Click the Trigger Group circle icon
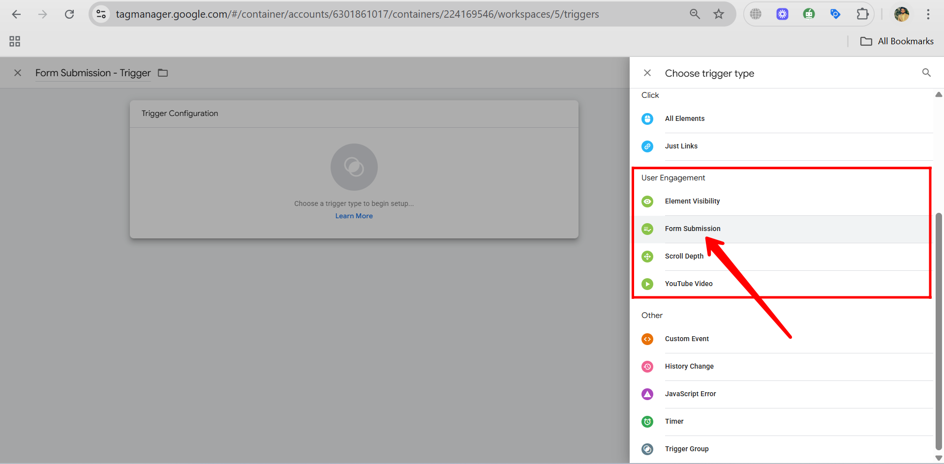 coord(647,449)
